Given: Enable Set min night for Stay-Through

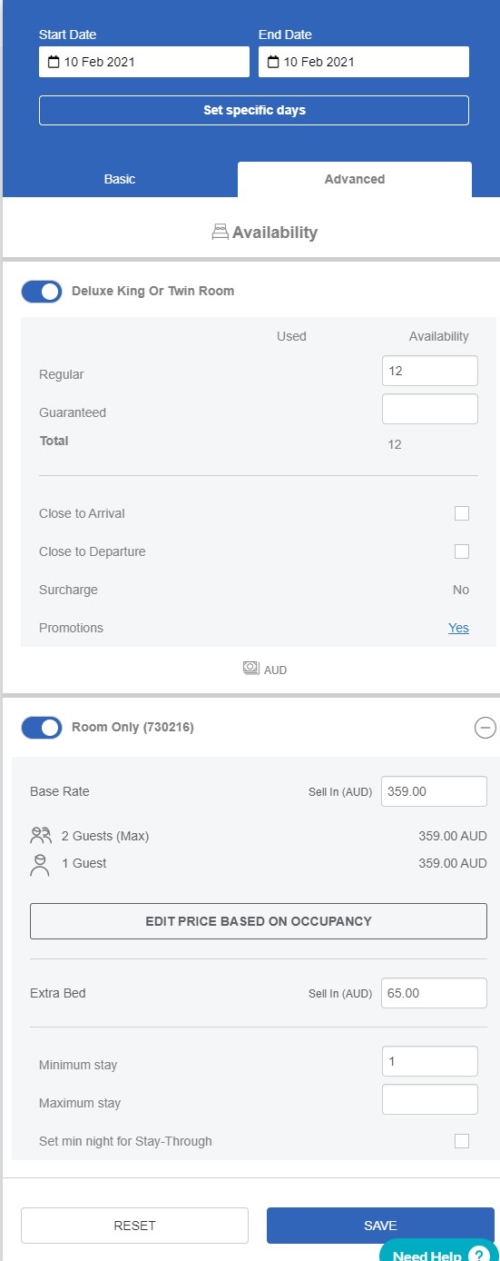Looking at the screenshot, I should (462, 1141).
